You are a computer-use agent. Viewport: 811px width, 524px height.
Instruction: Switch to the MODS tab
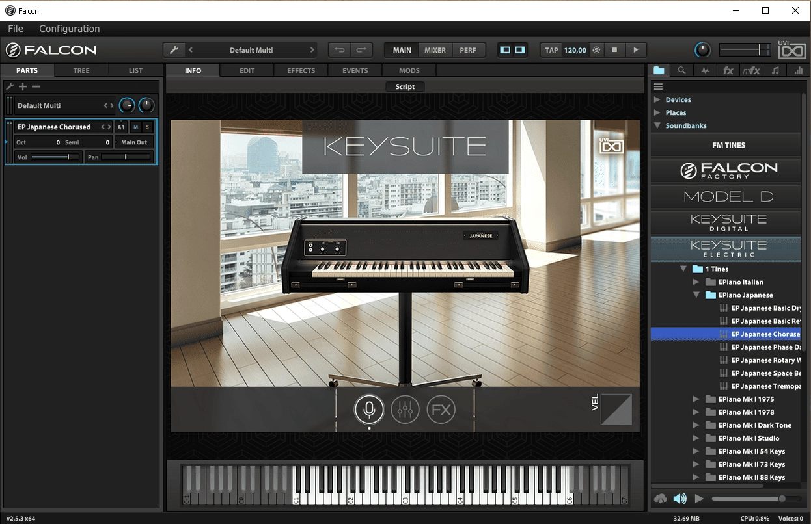click(409, 70)
